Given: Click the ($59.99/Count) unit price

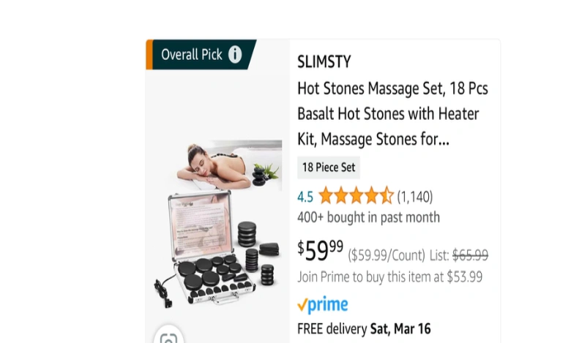Looking at the screenshot, I should pos(387,255).
